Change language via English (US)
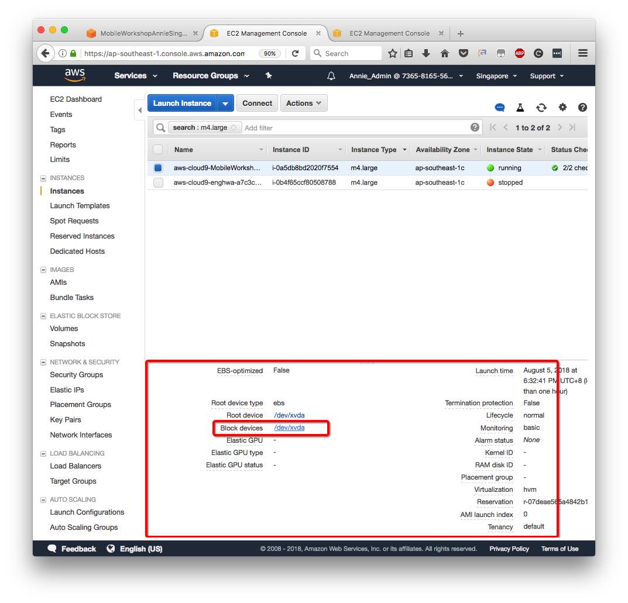 click(x=135, y=549)
